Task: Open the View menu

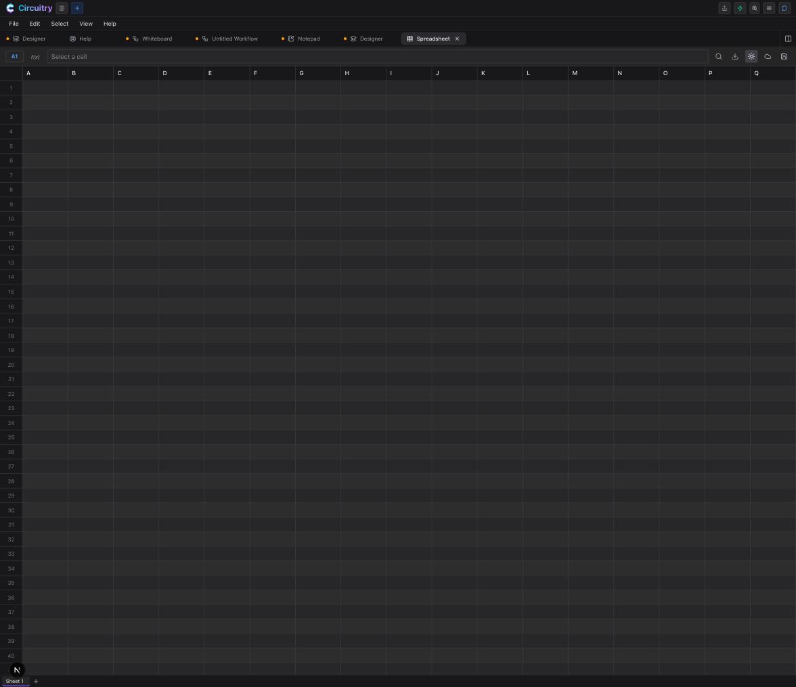Action: (86, 24)
